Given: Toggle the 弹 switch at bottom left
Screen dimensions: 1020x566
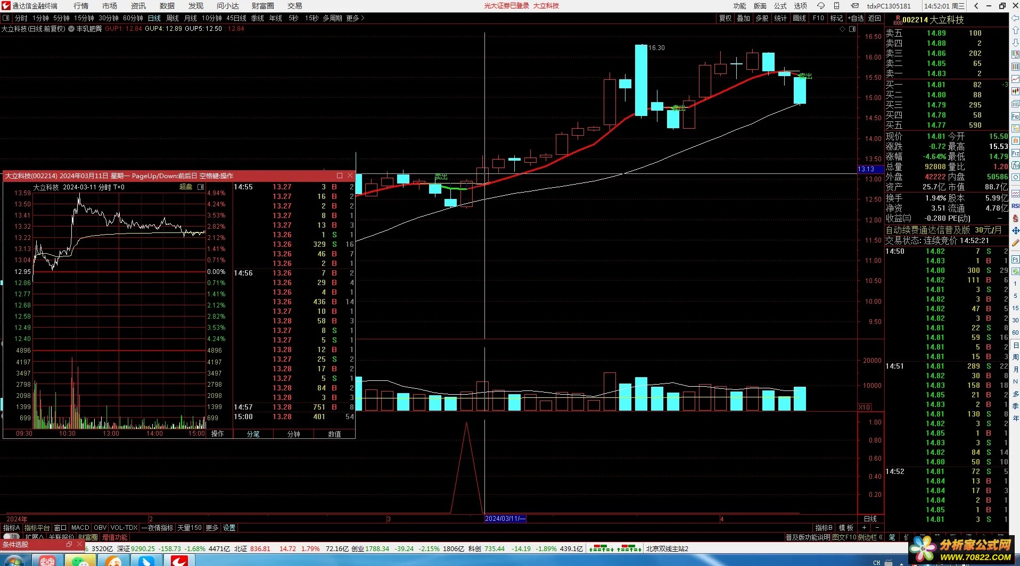Looking at the screenshot, I should tap(11, 537).
